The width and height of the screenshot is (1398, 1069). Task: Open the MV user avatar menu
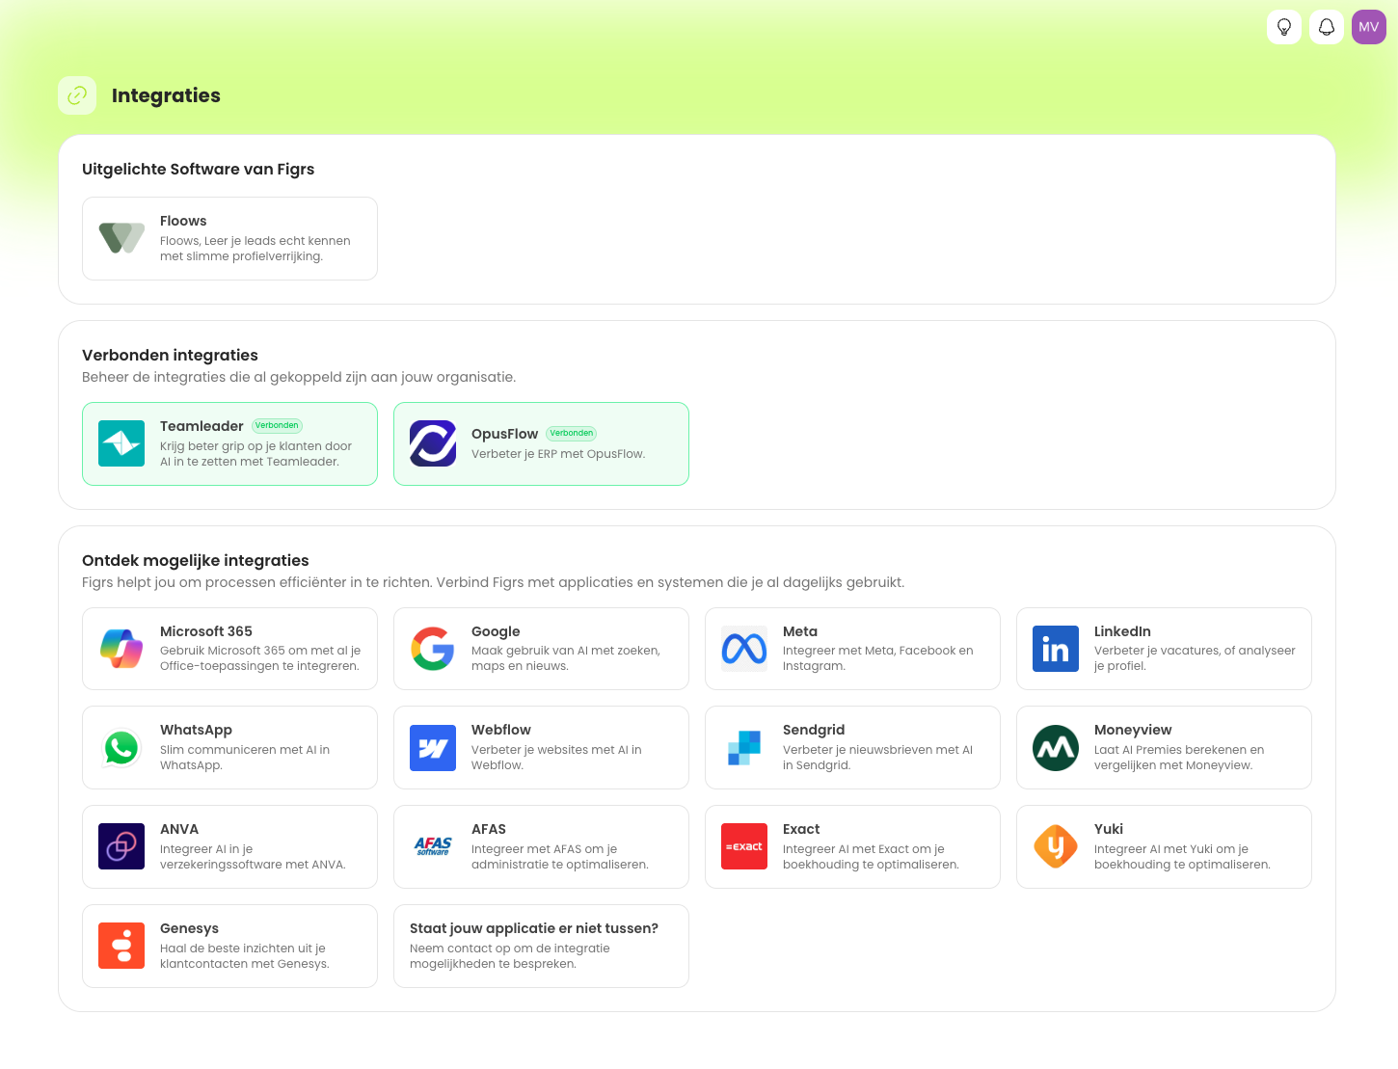[x=1369, y=27]
